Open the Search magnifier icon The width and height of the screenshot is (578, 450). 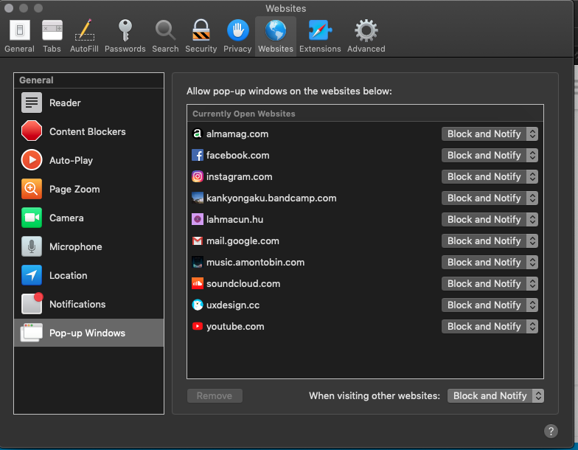[x=165, y=30]
